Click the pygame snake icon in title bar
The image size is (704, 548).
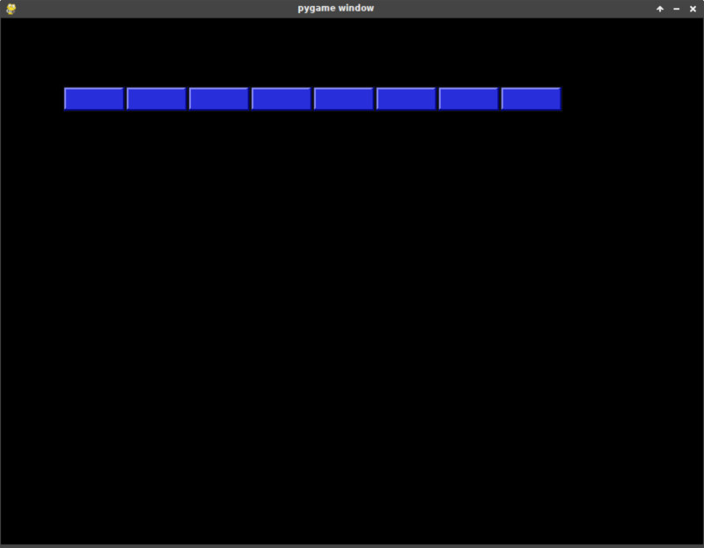11,9
